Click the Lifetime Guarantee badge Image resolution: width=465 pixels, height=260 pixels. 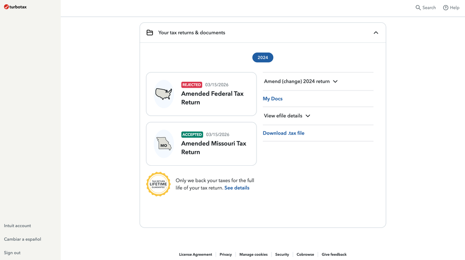point(158,184)
